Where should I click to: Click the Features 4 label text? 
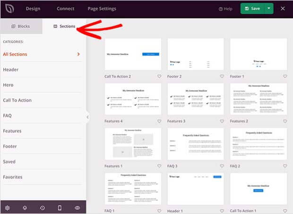[x=113, y=121]
